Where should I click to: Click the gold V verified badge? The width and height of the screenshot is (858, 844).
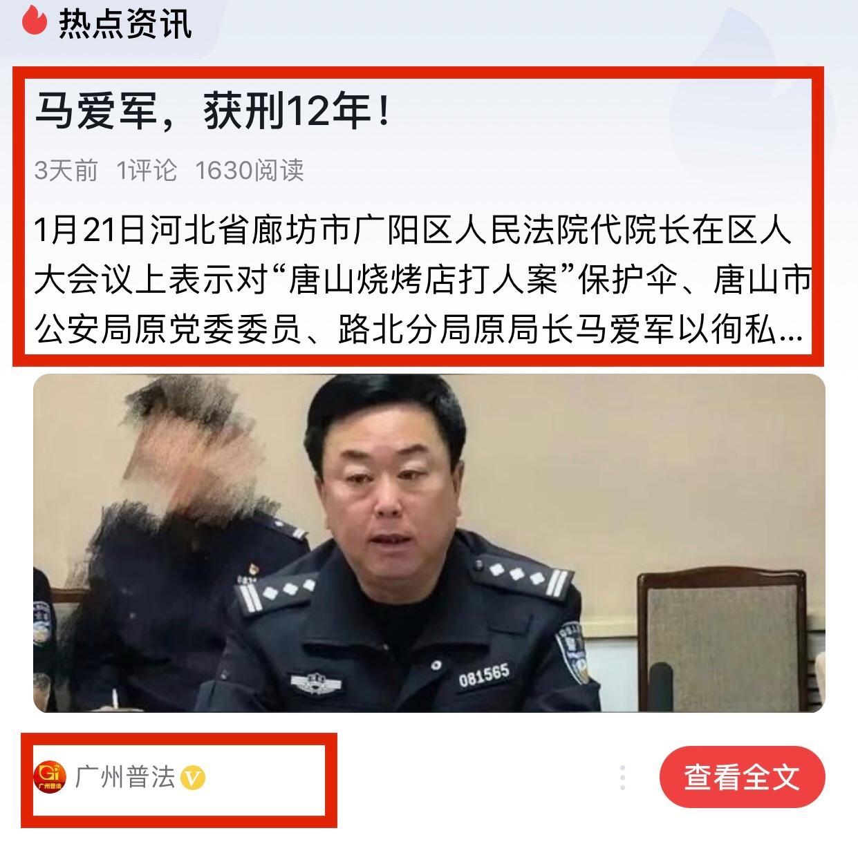(x=194, y=778)
